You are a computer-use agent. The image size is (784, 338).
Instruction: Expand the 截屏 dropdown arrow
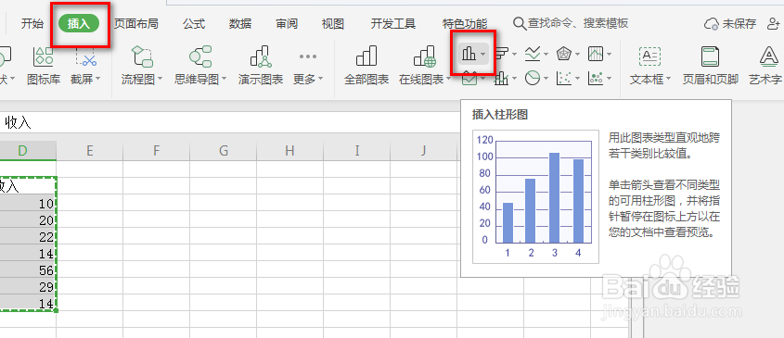point(97,79)
